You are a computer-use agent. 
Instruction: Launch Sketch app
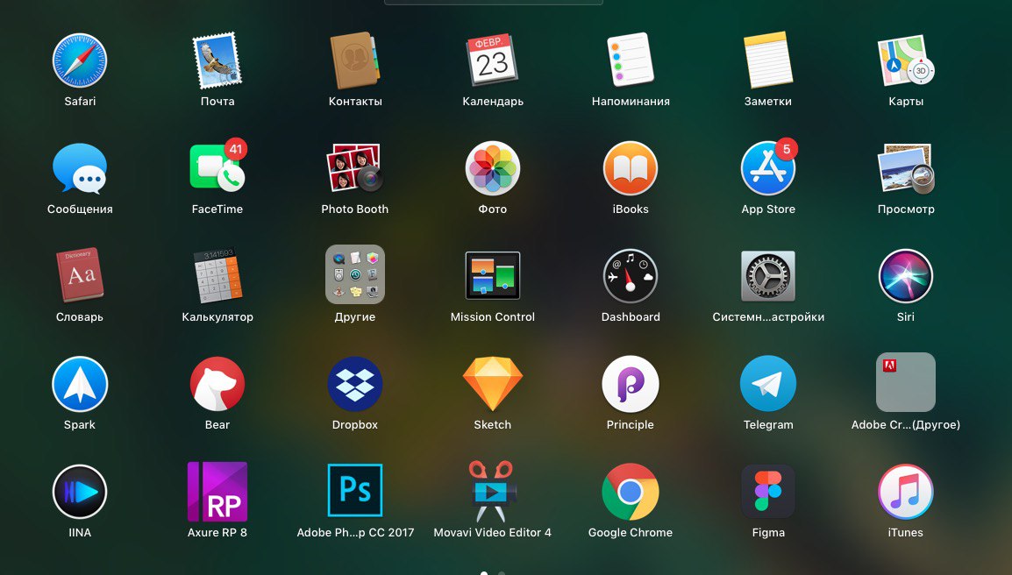[493, 384]
